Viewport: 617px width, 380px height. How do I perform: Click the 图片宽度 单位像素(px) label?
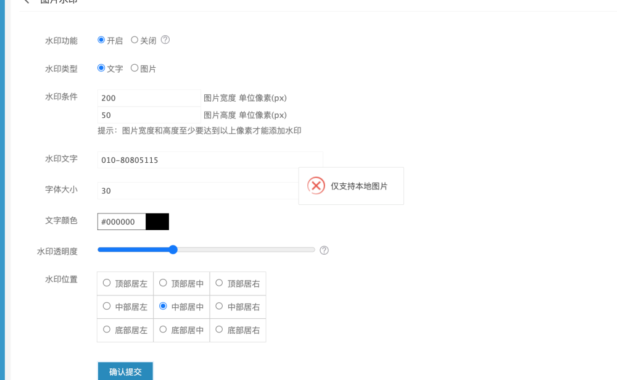pyautogui.click(x=245, y=98)
